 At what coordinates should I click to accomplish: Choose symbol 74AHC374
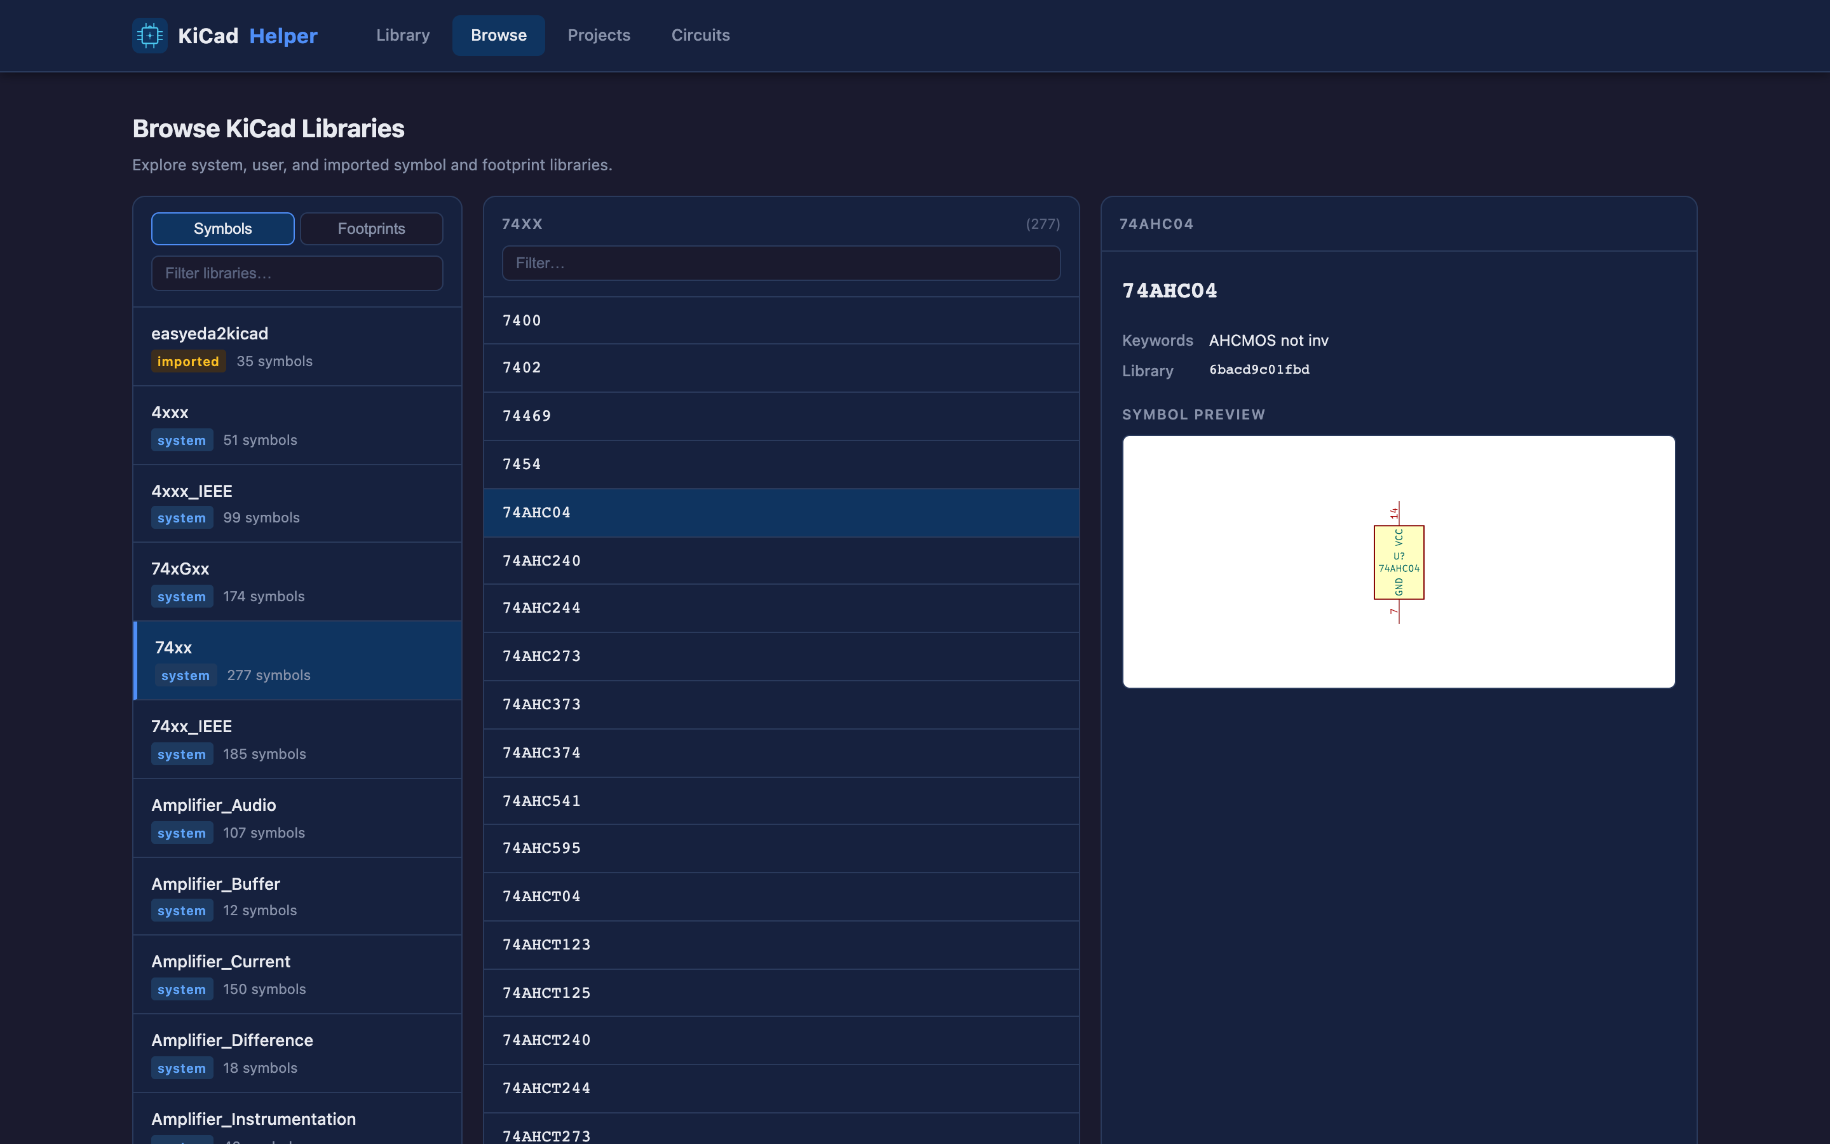click(x=781, y=754)
